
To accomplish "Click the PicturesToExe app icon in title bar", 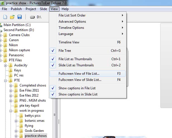I will point(3,3).
